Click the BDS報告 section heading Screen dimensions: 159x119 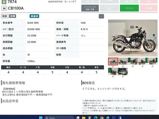click(88, 83)
